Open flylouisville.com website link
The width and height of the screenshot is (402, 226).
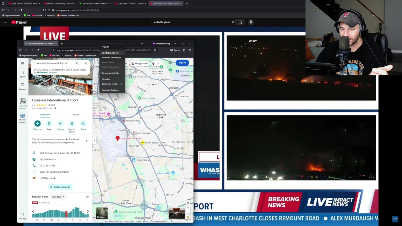click(47, 159)
